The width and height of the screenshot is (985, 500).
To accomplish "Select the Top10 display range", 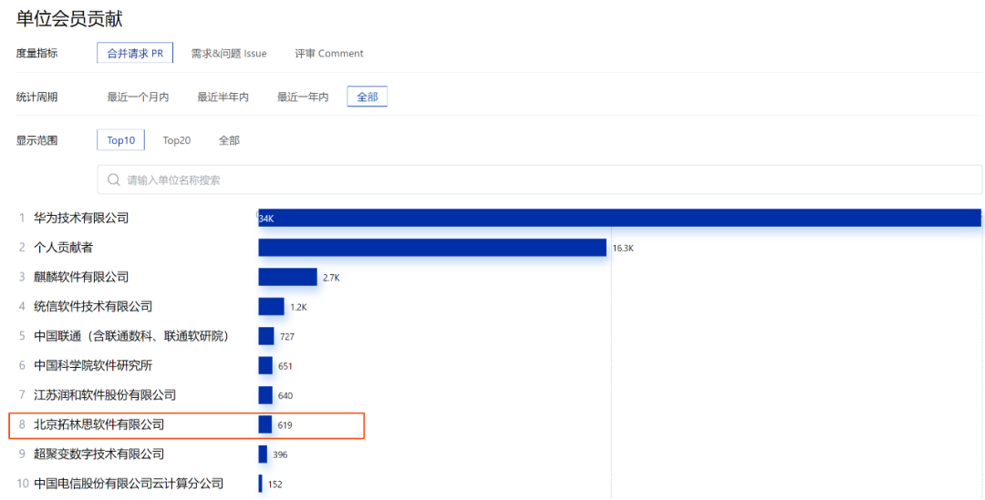I will coord(120,140).
